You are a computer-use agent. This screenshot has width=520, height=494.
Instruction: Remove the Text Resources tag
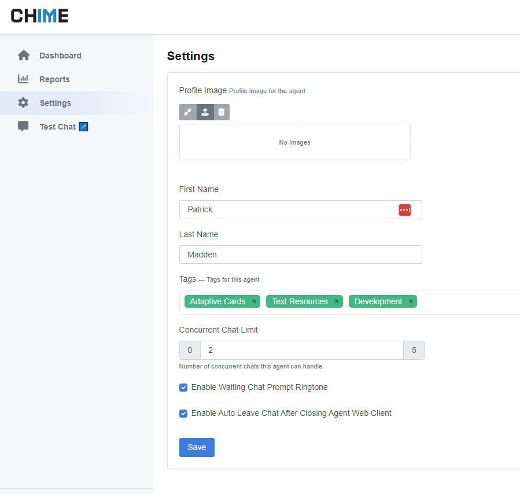pos(337,301)
